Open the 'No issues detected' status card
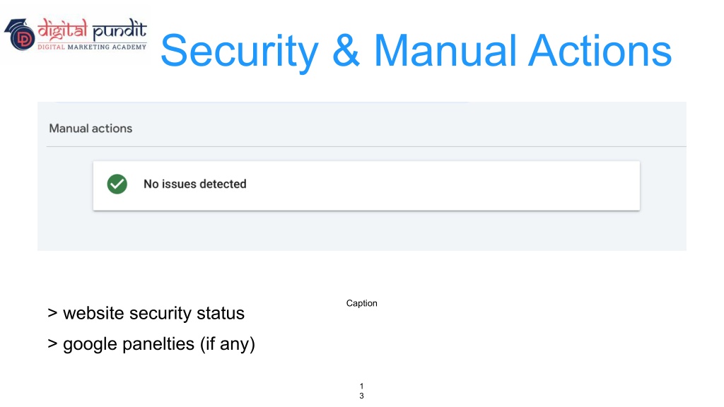724x407 pixels. pos(366,186)
